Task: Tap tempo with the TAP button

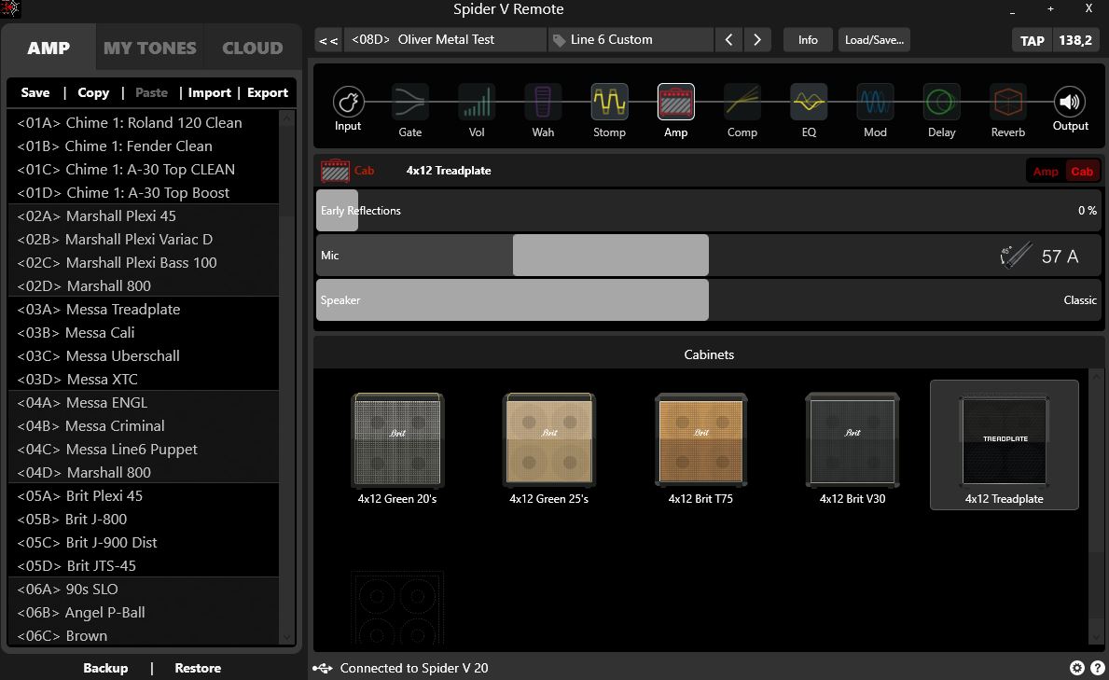Action: [x=1032, y=40]
